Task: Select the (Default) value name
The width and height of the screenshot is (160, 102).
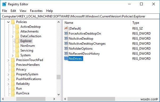Action: point(75,29)
